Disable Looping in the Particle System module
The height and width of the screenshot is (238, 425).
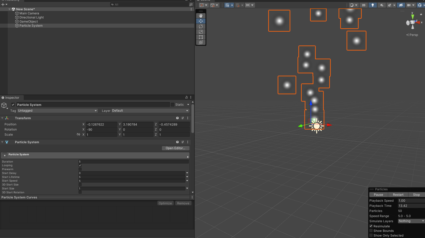[80, 165]
